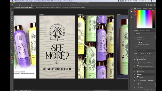Select the Move tool
Image resolution: width=162 pixels, height=91 pixels.
pyautogui.click(x=12, y=10)
